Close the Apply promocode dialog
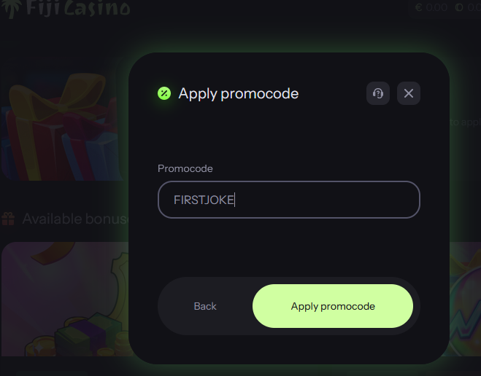The width and height of the screenshot is (481, 376). 409,93
